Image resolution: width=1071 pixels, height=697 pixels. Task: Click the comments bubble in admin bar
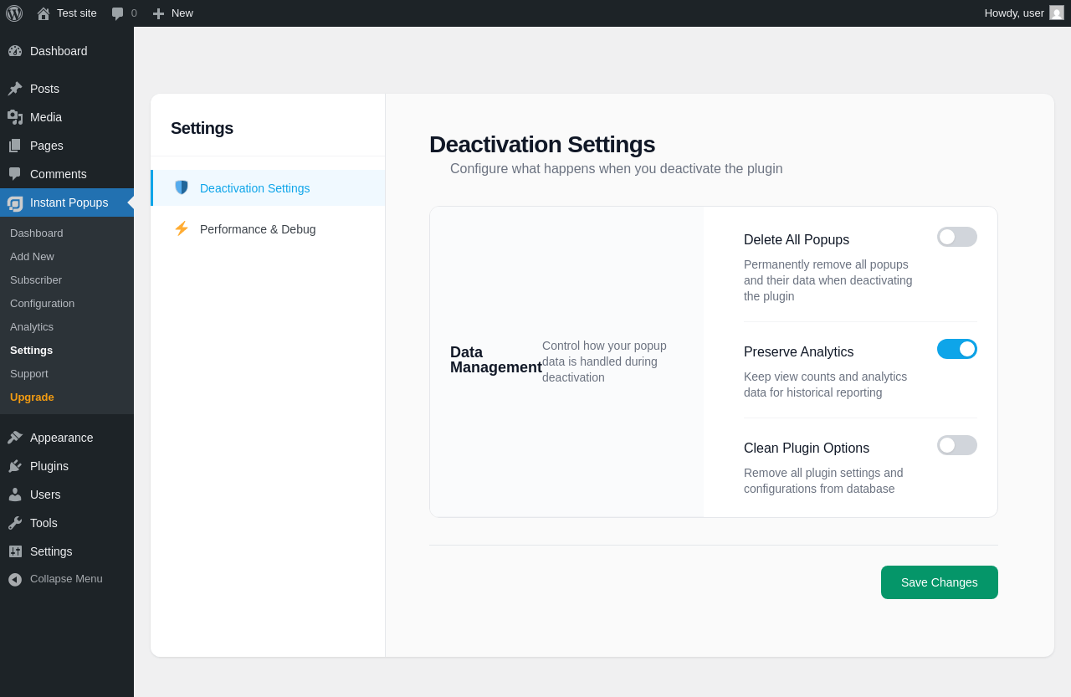[118, 13]
